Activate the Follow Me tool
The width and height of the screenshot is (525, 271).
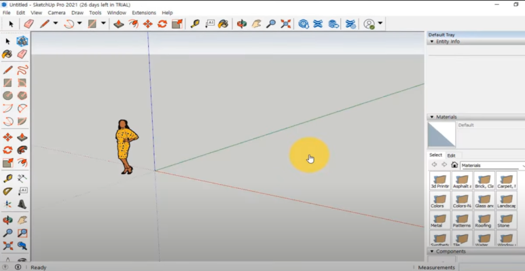tap(22, 150)
